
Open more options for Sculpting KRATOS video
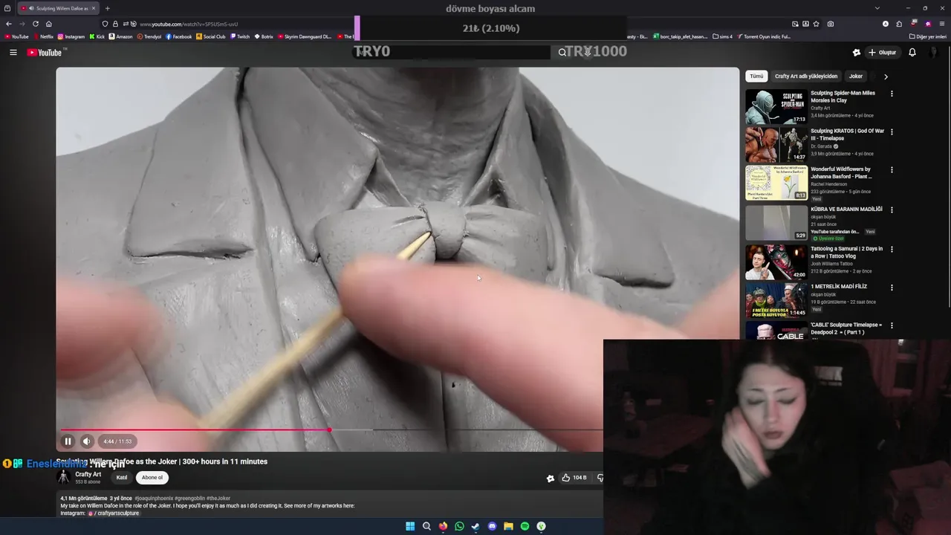point(892,132)
